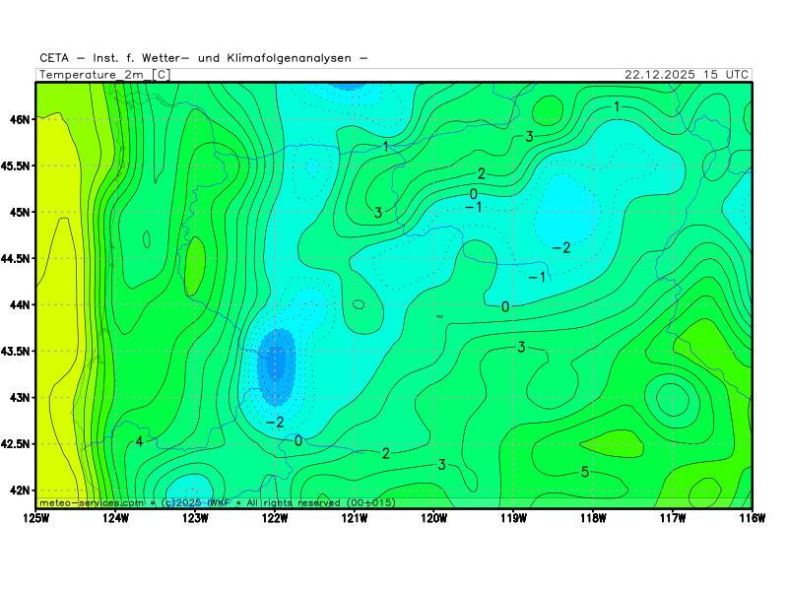788x591 pixels.
Task: Click the 46N latitude axis label
Action: coord(20,119)
